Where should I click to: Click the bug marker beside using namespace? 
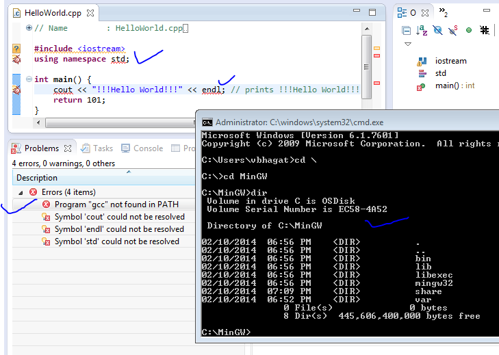click(x=16, y=60)
